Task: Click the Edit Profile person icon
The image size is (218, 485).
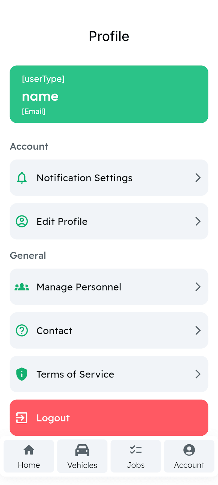Action: point(22,221)
